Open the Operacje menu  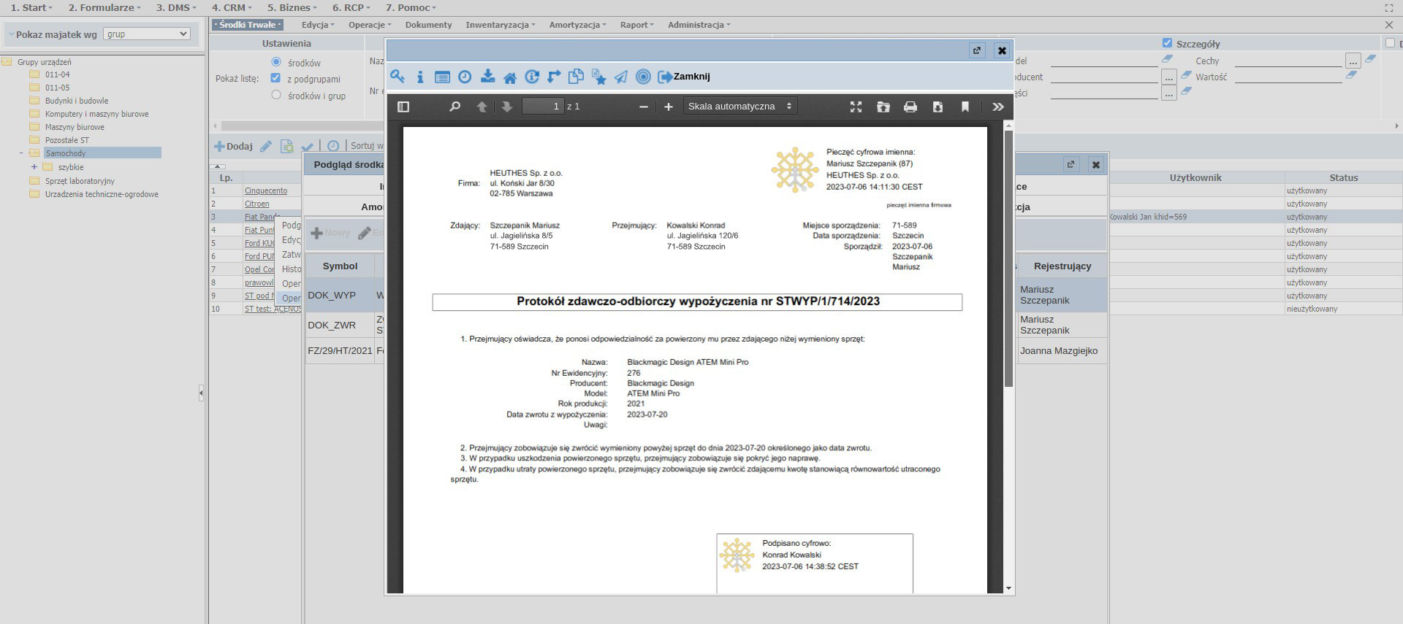(370, 25)
